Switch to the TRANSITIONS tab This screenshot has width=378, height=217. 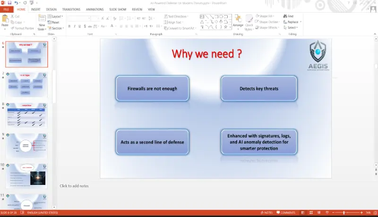tap(71, 9)
